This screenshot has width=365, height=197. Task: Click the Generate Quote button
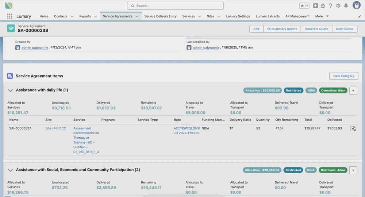316,29
